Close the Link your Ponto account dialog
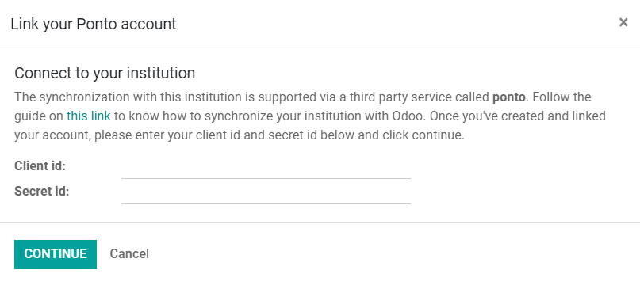640x289 pixels. tap(623, 22)
